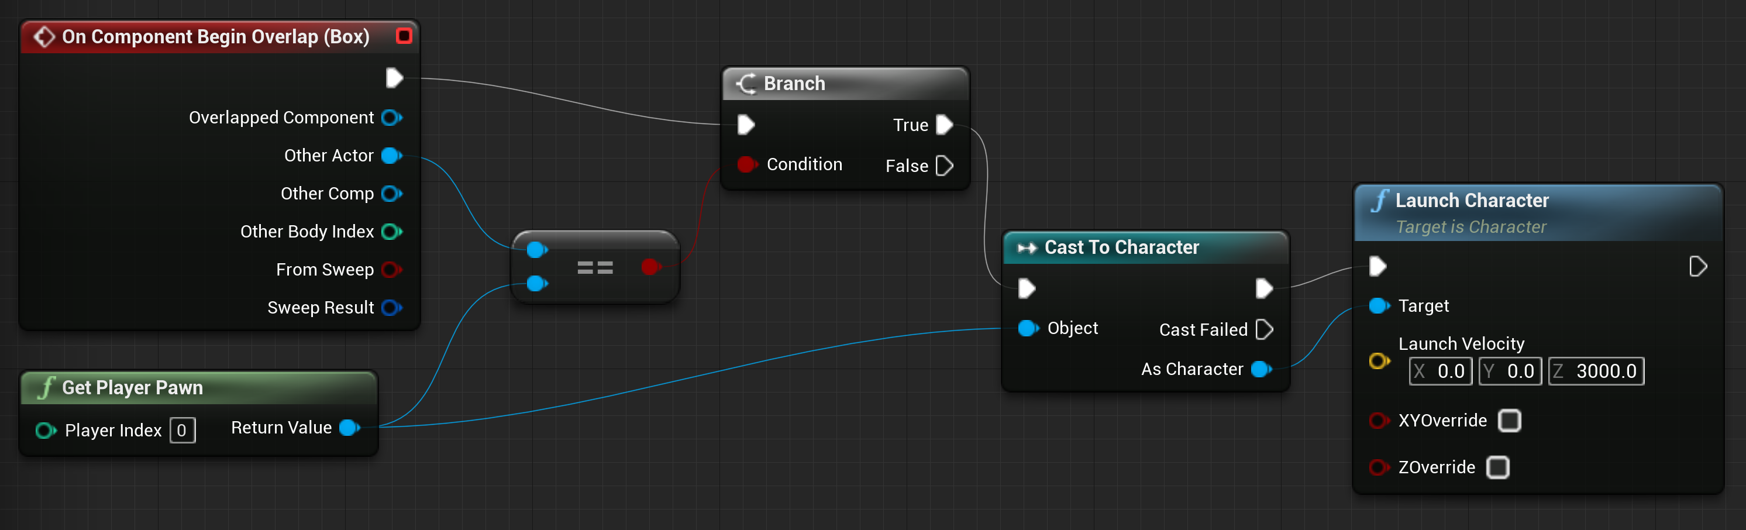
Task: Enable the ZOverride checkbox
Action: tap(1497, 467)
